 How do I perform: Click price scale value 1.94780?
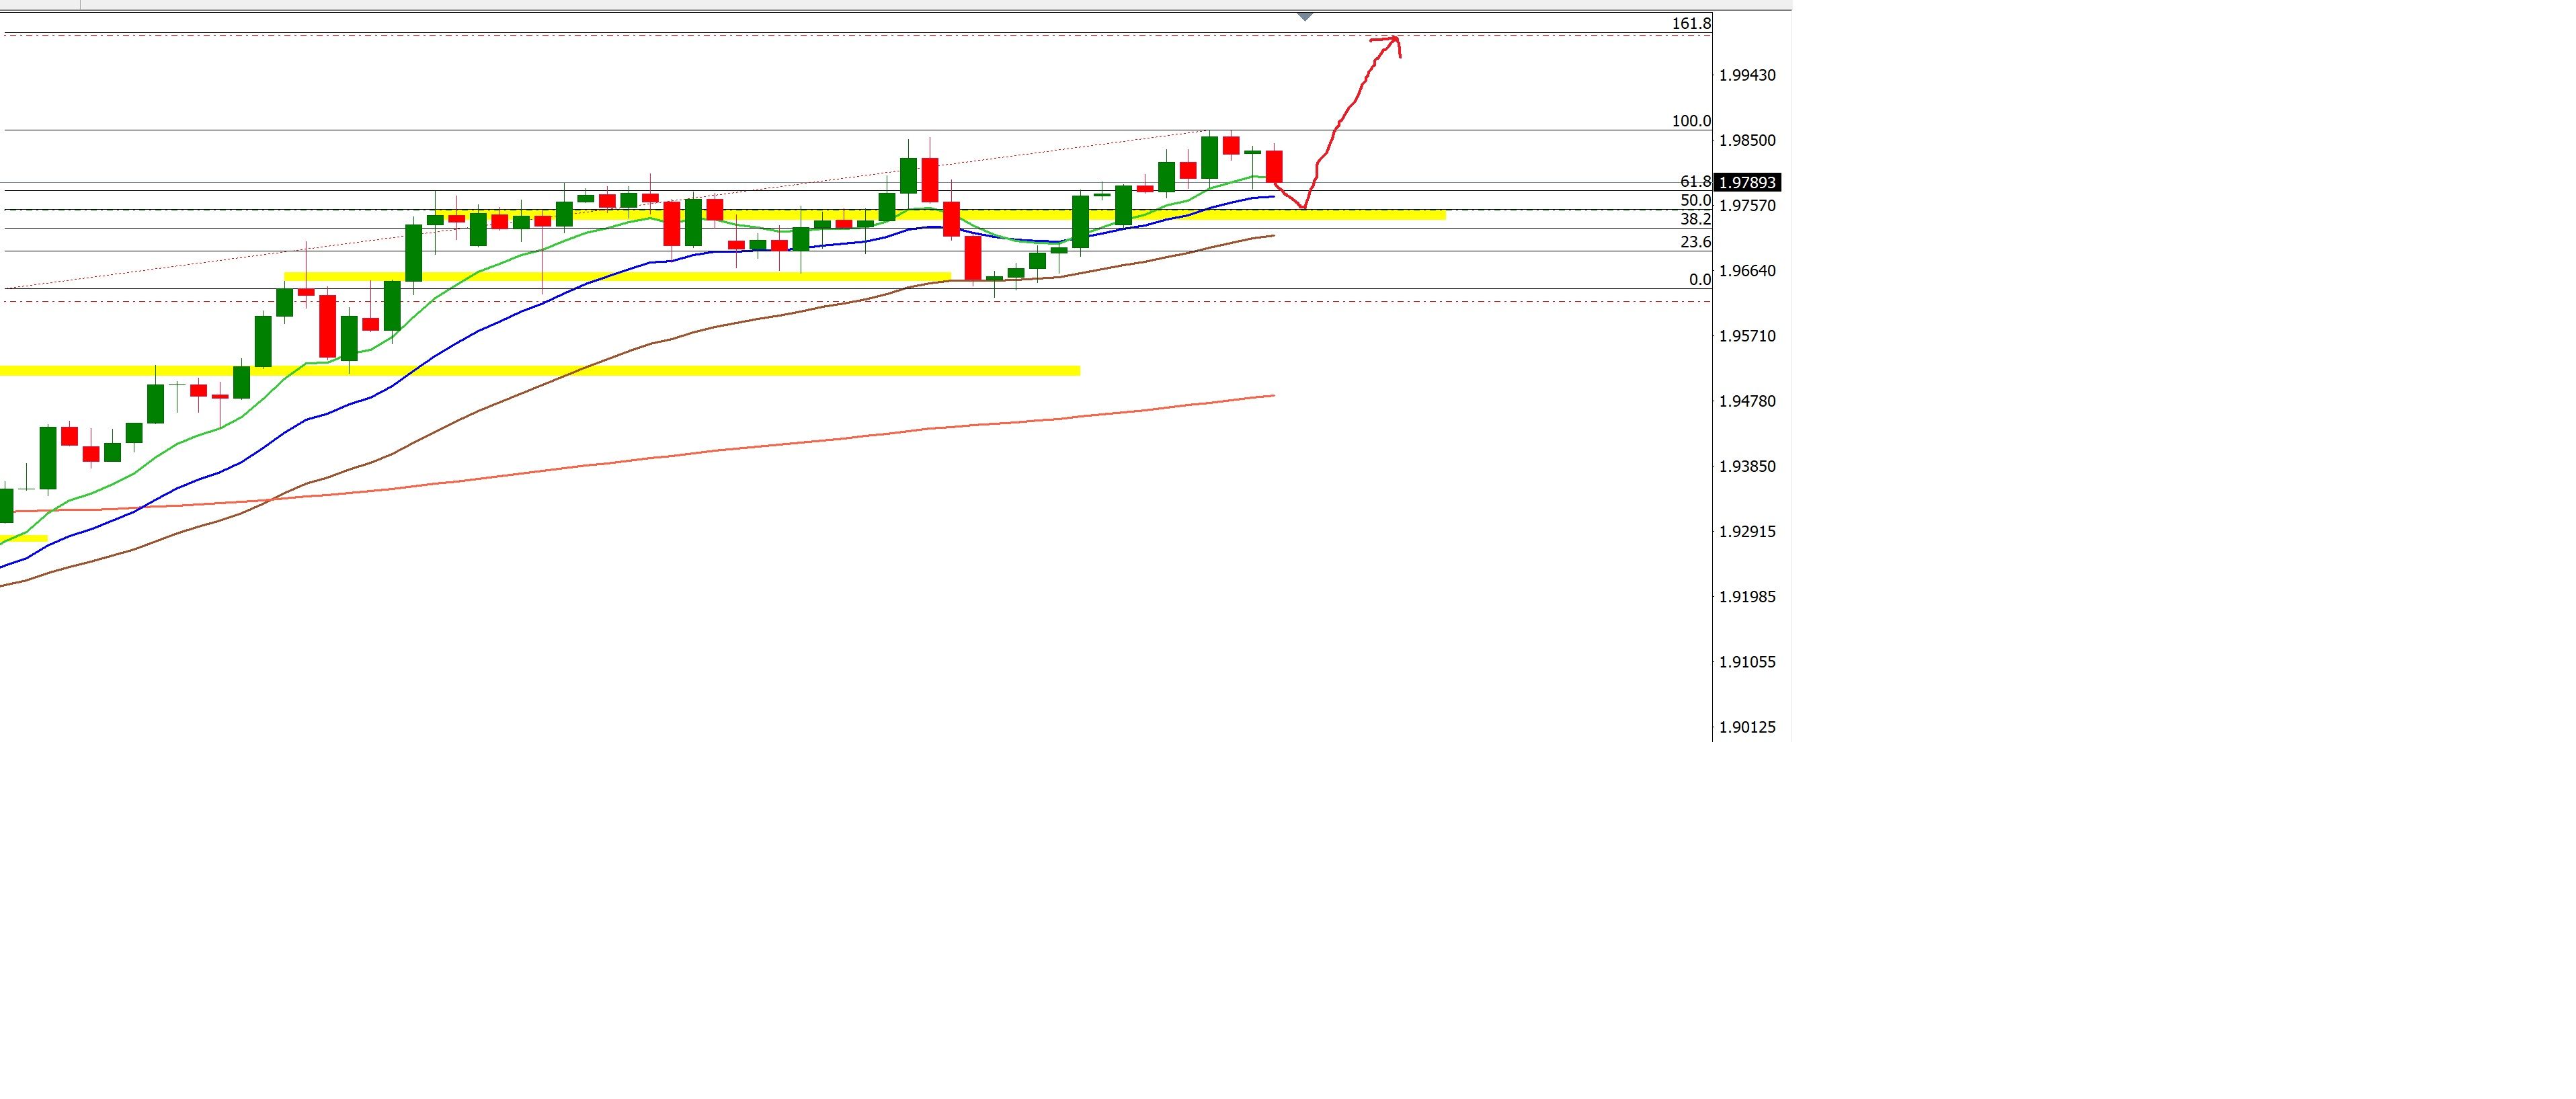[x=1747, y=401]
